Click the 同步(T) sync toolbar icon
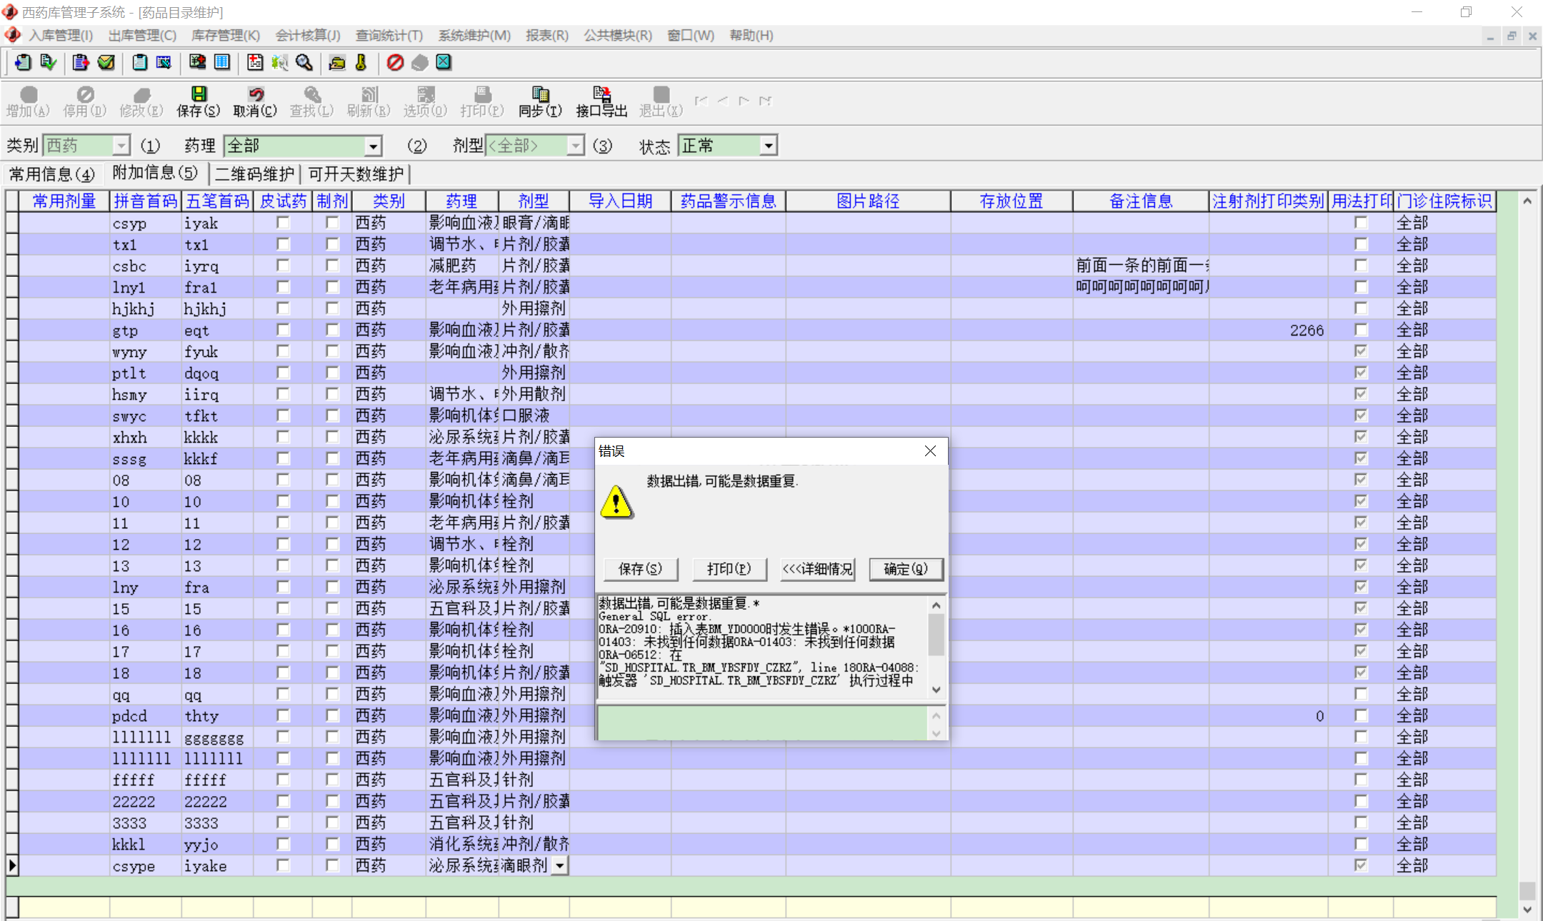 point(540,101)
